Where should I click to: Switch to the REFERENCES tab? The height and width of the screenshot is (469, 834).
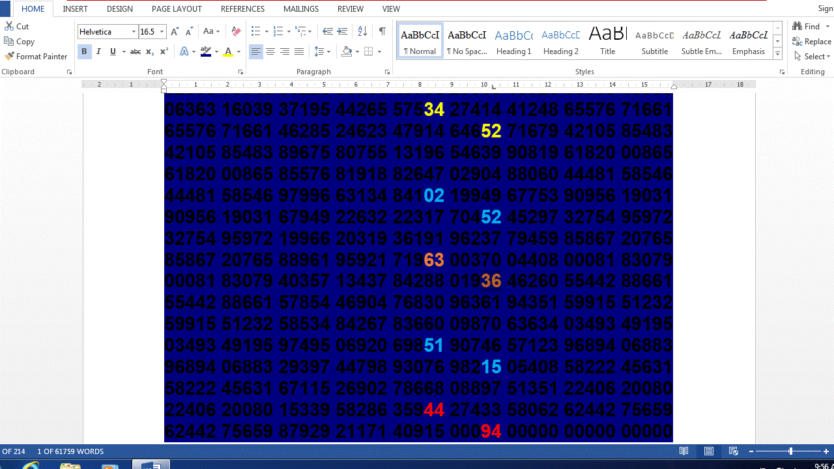coord(242,9)
